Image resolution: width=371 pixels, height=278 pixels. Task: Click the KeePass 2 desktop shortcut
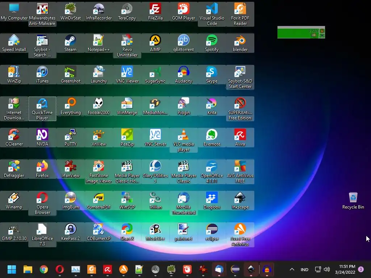(x=71, y=232)
